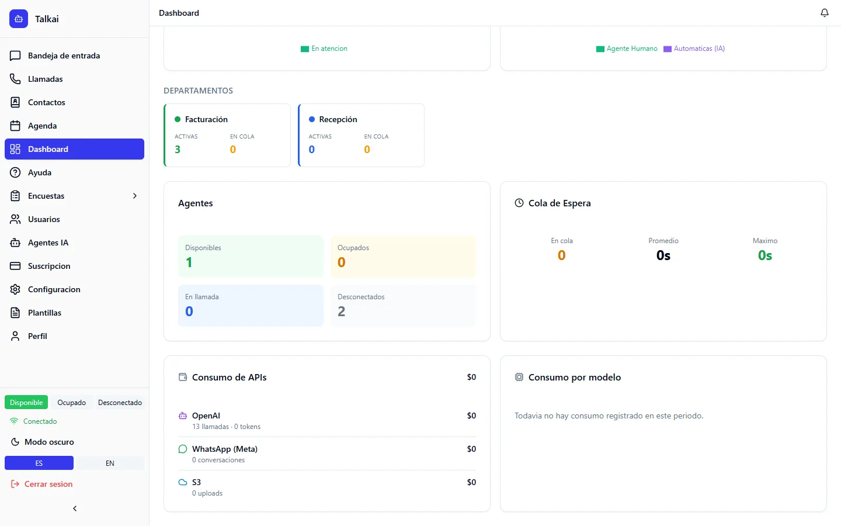Click the Automaticas (IA) purple legend swatch

tap(668, 49)
